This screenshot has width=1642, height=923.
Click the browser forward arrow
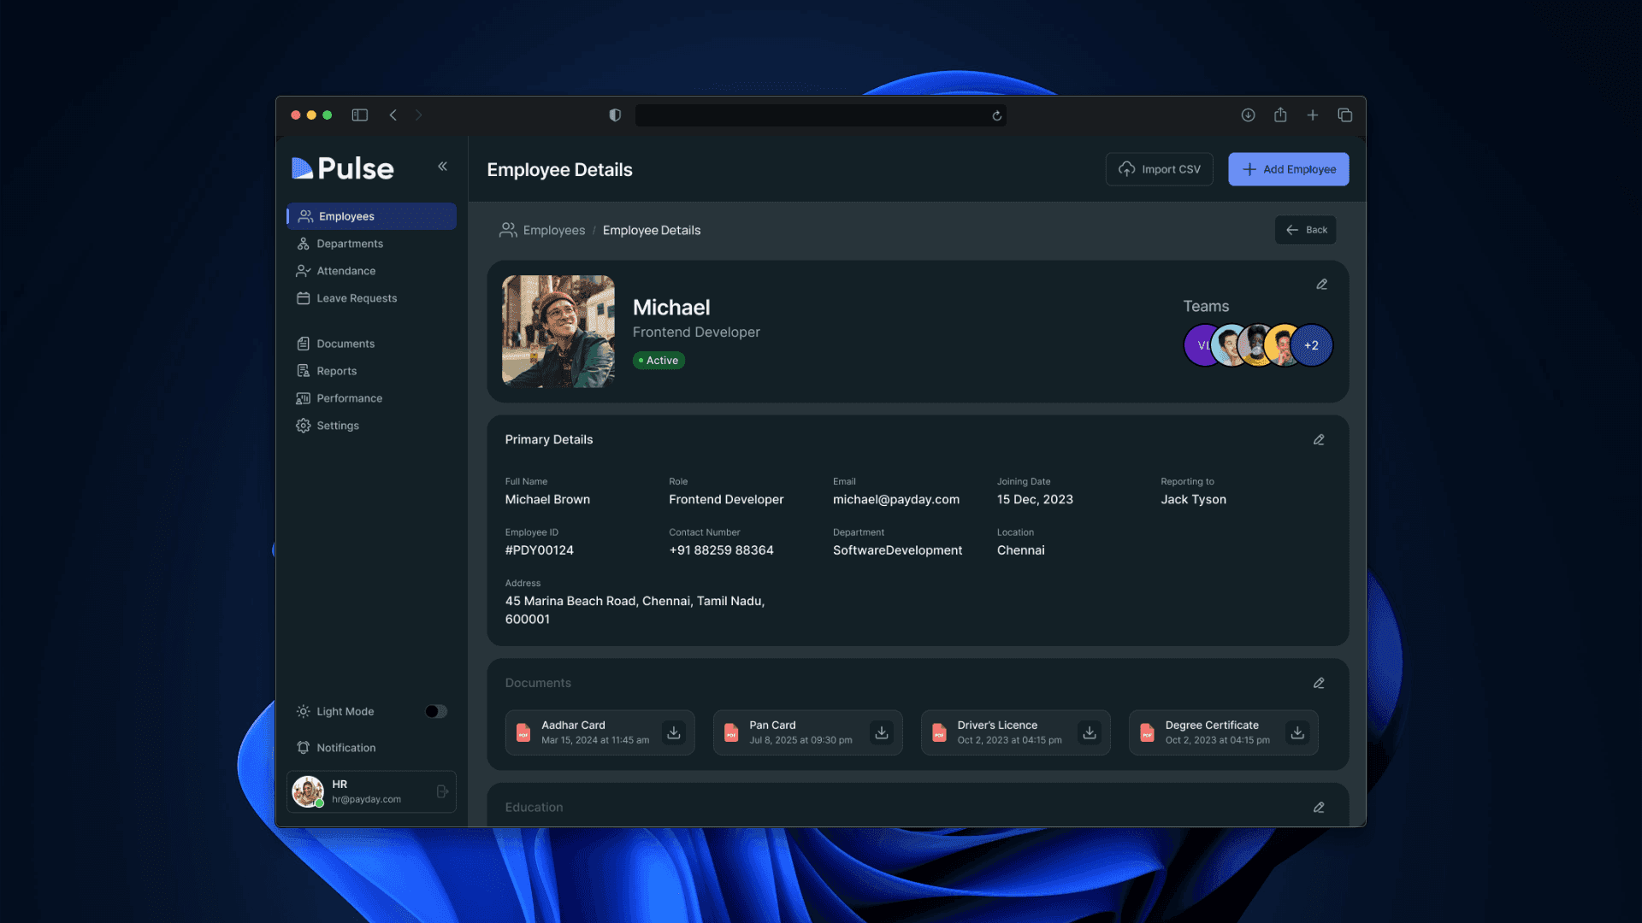click(x=418, y=115)
